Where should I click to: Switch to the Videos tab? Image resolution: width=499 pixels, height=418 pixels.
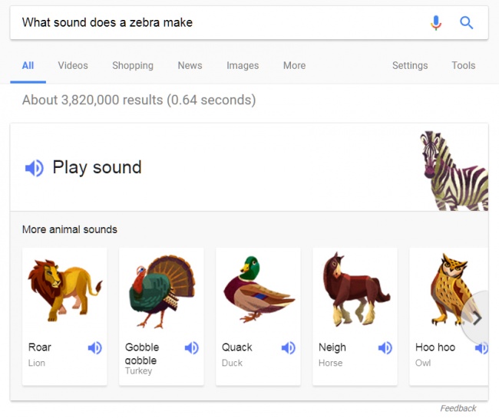pyautogui.click(x=73, y=66)
